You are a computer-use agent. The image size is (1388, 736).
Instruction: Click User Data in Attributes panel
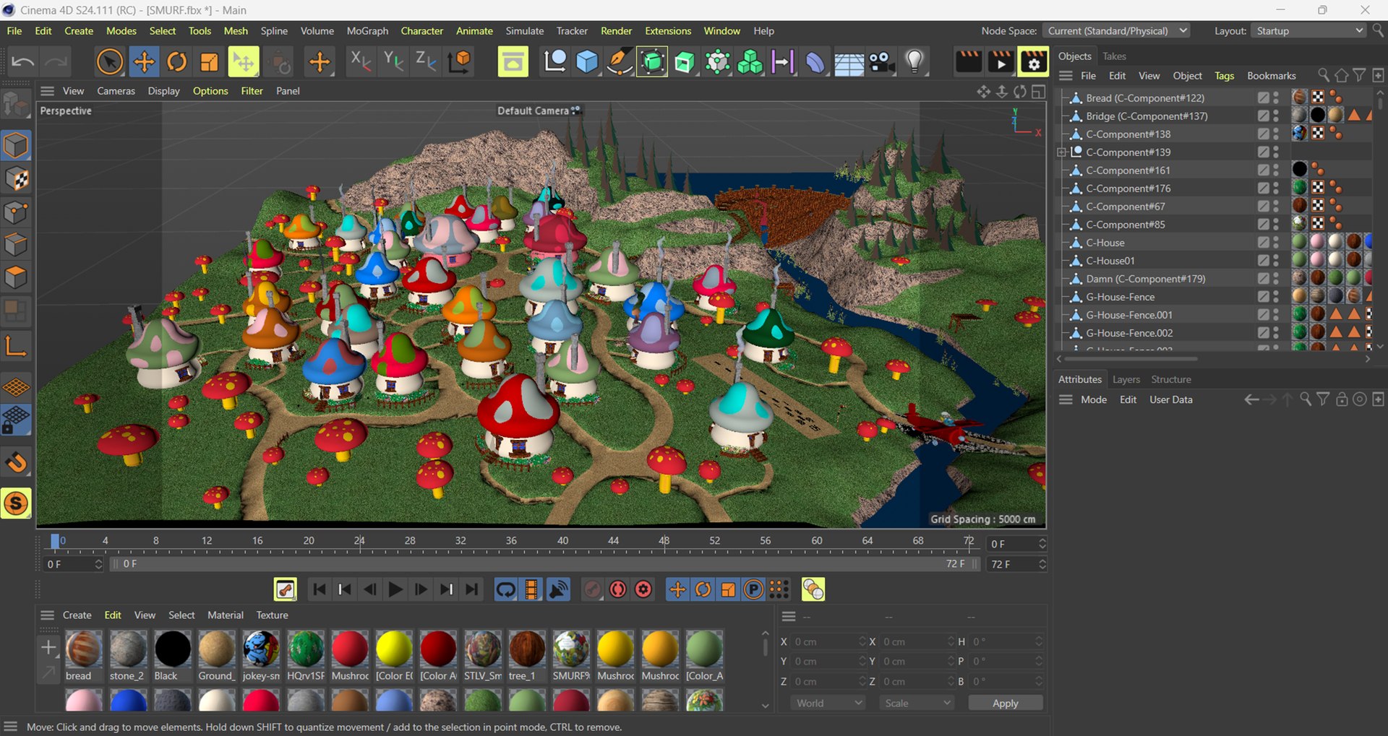tap(1170, 399)
